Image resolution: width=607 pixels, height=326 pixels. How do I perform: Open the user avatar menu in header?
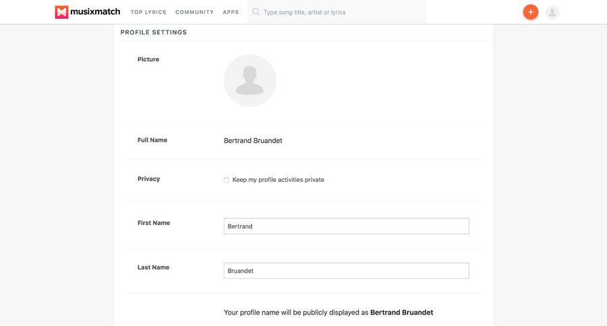(x=552, y=12)
